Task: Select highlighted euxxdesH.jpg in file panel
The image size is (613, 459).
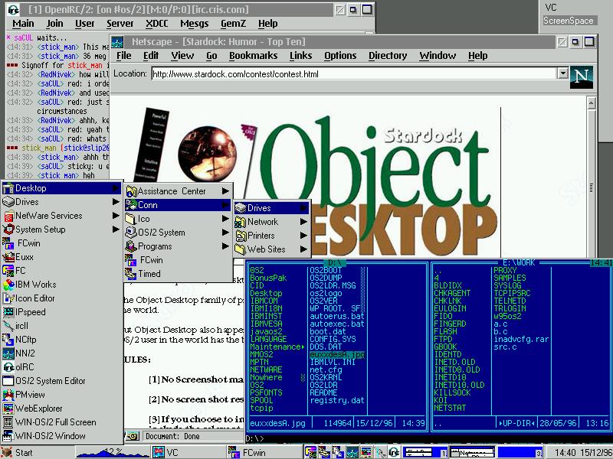Action: (x=337, y=354)
